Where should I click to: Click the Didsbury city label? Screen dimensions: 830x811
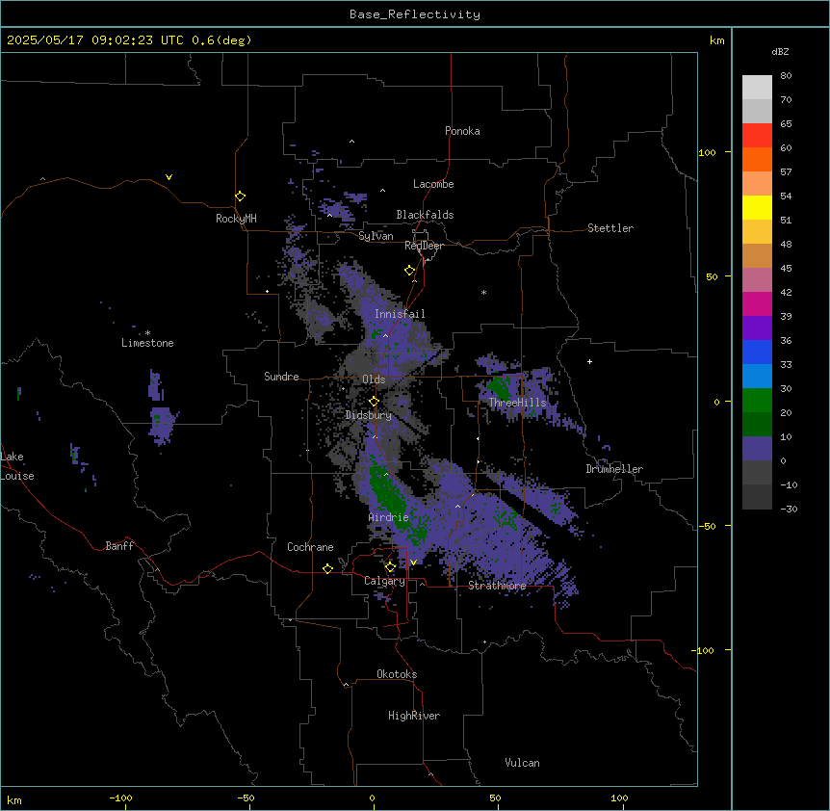coord(369,415)
